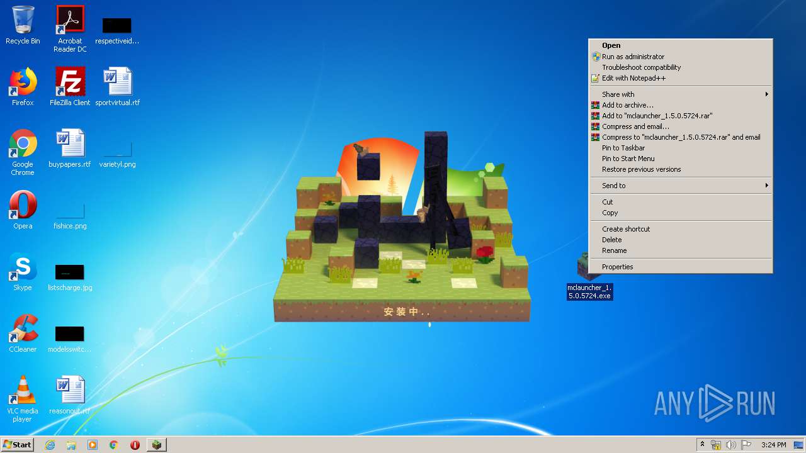
Task: Open VLC media player shortcut
Action: [x=23, y=399]
